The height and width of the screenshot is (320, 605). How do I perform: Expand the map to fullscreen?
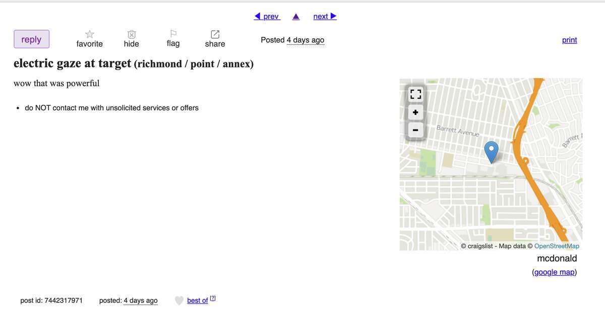coord(415,94)
